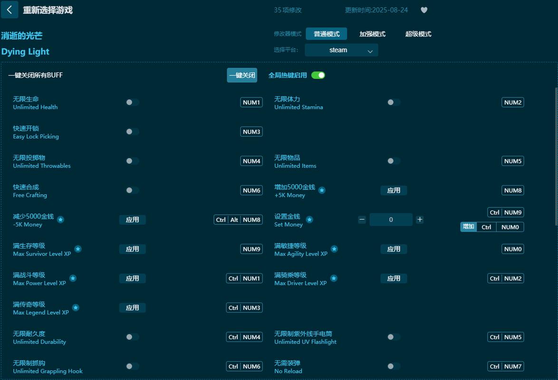Click Ctrl Alt NUM8 hotkey box
558x380 pixels.
(238, 220)
